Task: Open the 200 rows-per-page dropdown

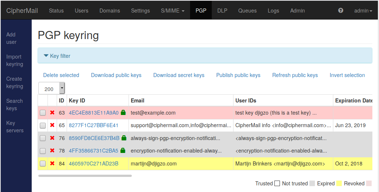Action: coord(52,88)
